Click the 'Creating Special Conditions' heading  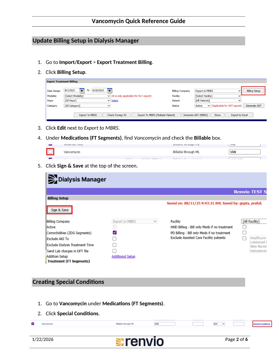[68, 282]
